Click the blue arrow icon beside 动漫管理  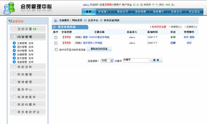pyautogui.click(x=14, y=54)
